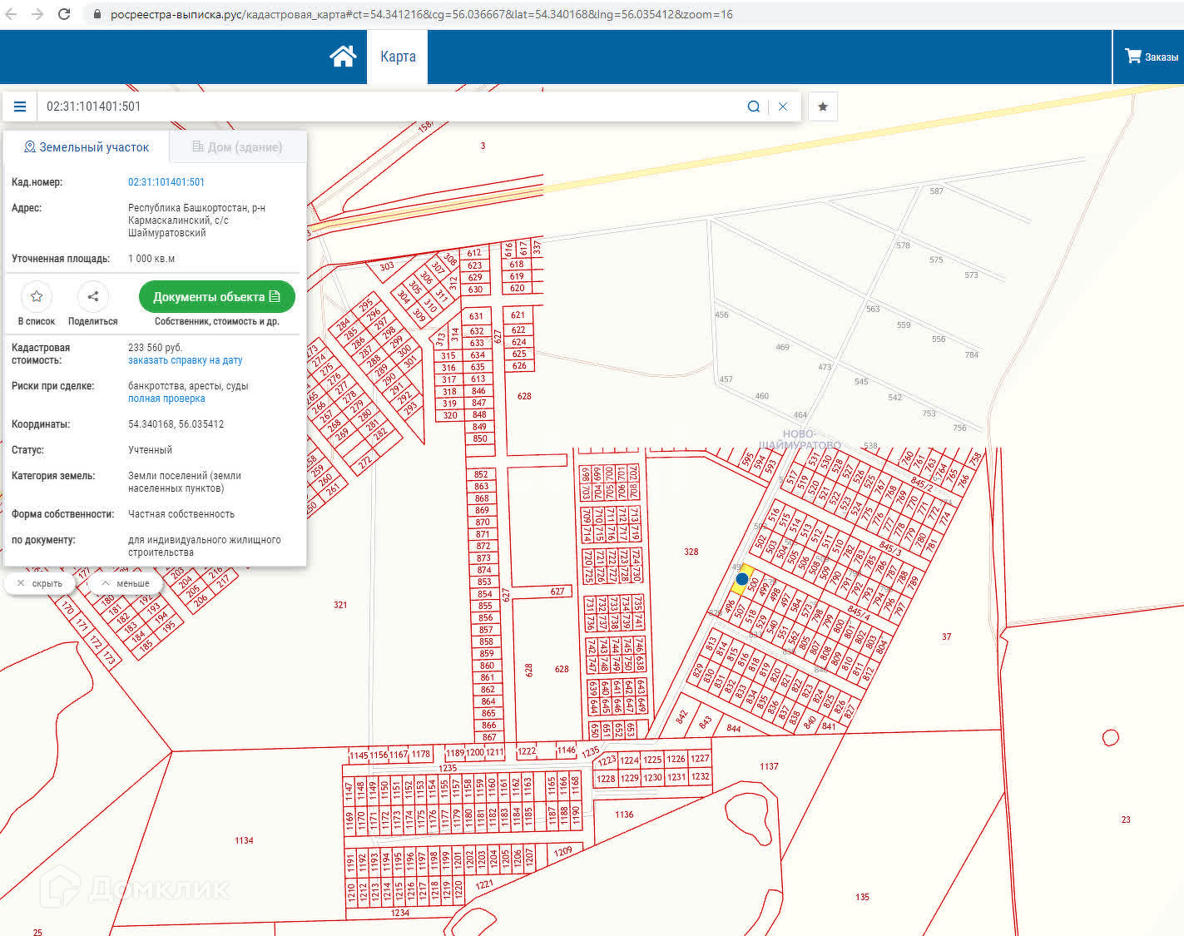Image resolution: width=1184 pixels, height=936 pixels.
Task: Clear the search field with the X icon
Action: coord(782,106)
